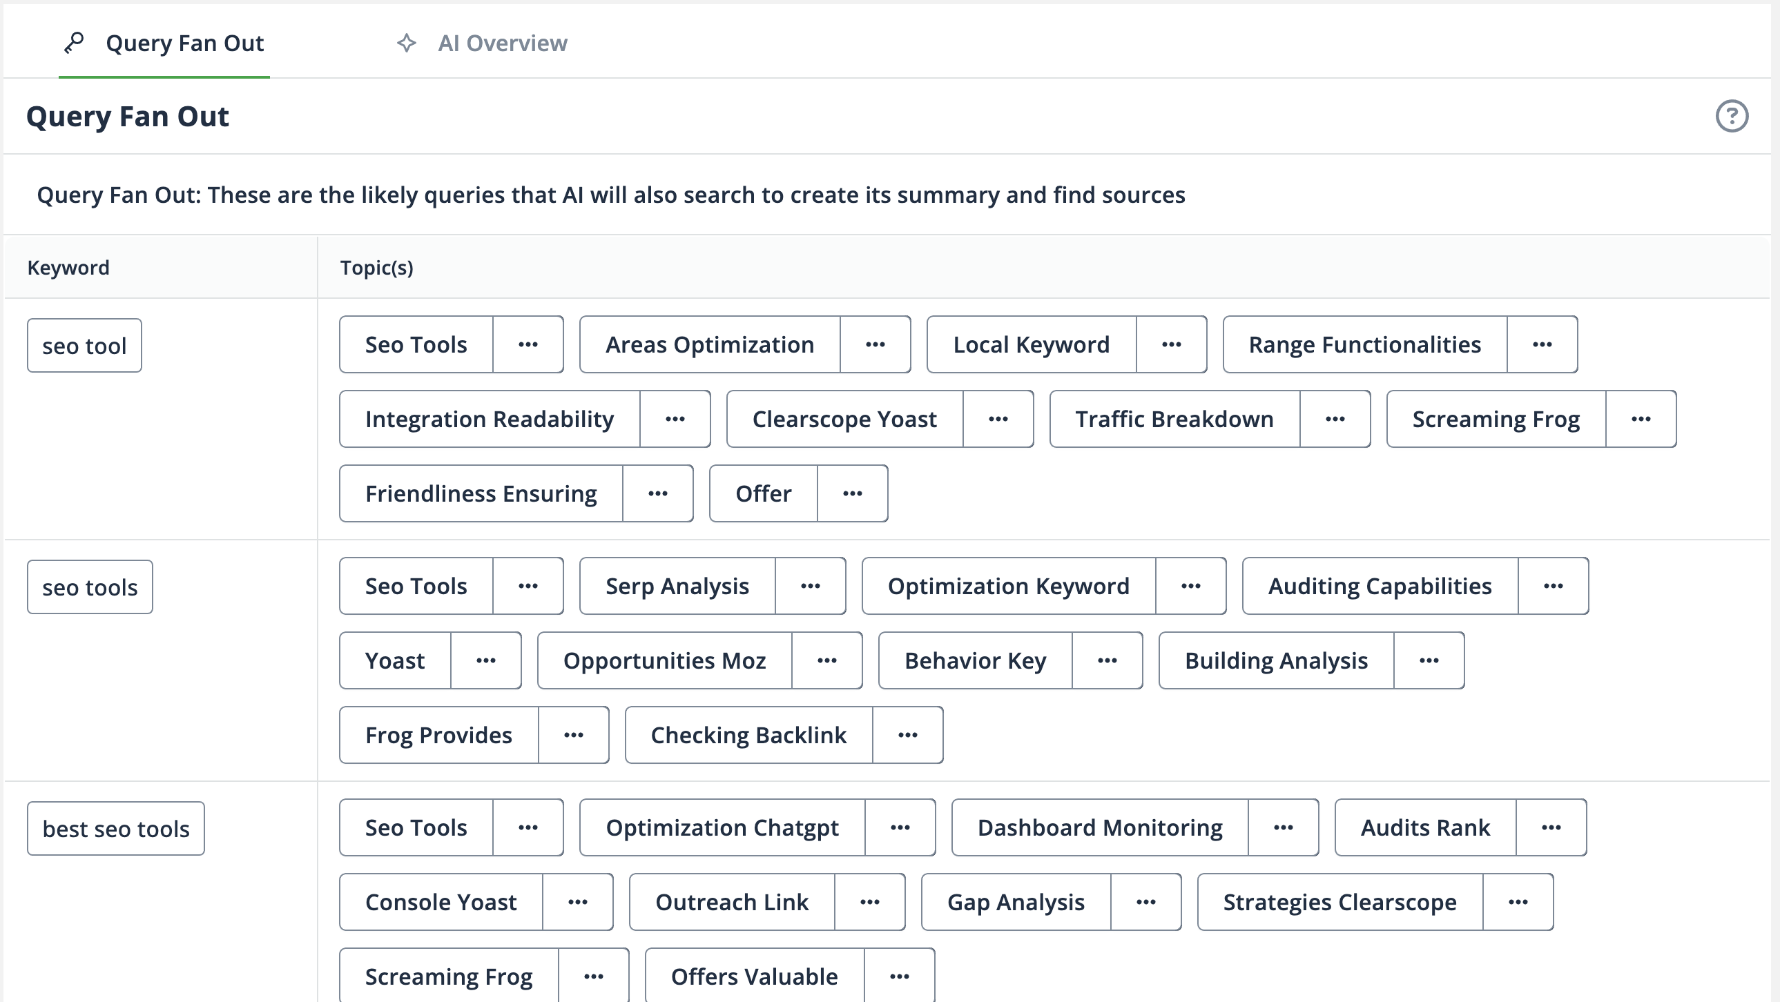This screenshot has width=1780, height=1002.
Task: Click the help question mark icon
Action: [x=1731, y=116]
